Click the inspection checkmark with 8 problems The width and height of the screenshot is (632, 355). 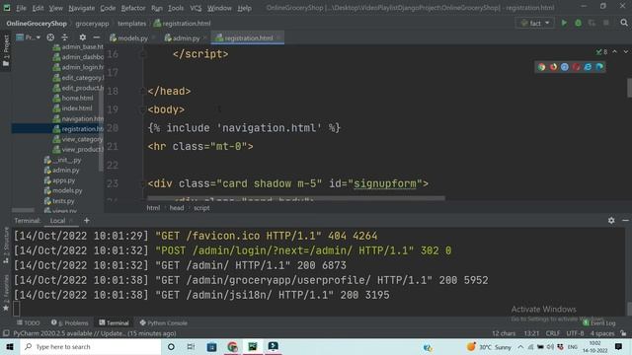tap(601, 52)
